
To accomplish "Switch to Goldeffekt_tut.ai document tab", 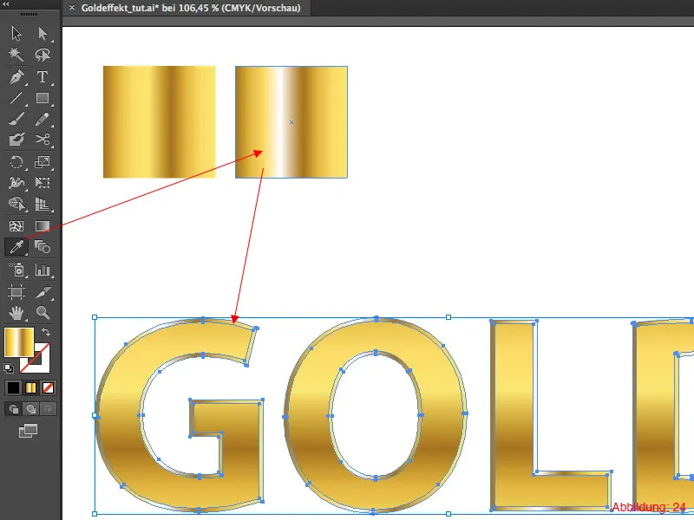I will point(190,8).
